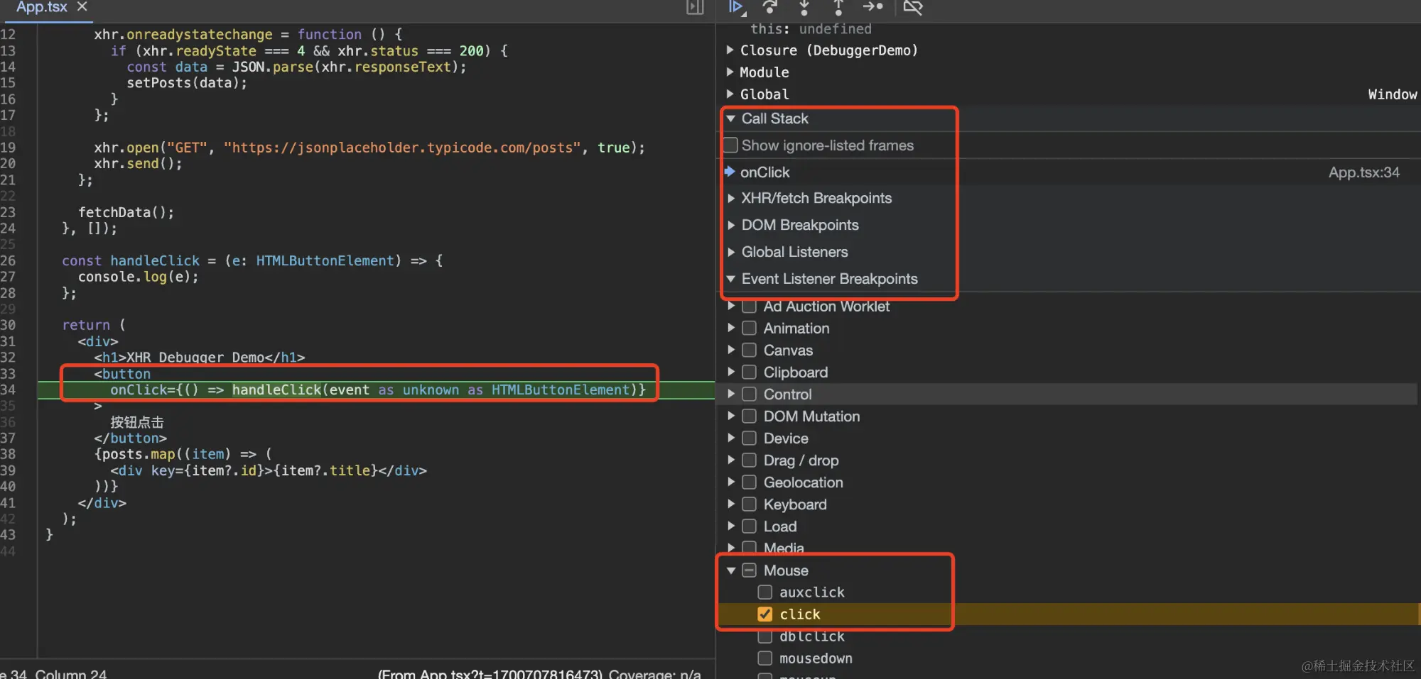Expand Global Listeners section
This screenshot has height=679, width=1421.
click(730, 253)
